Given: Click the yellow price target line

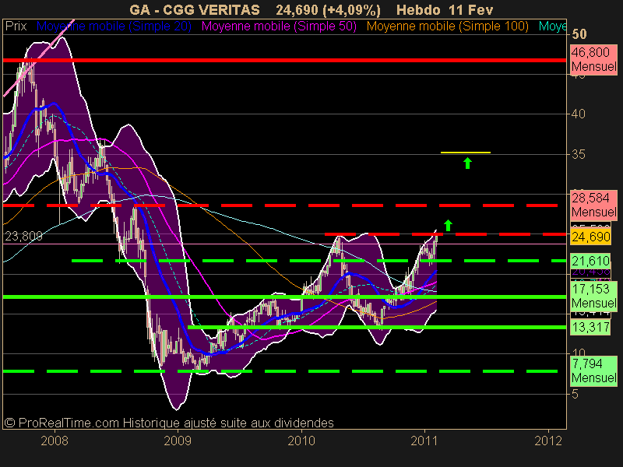Looking at the screenshot, I should click(466, 153).
